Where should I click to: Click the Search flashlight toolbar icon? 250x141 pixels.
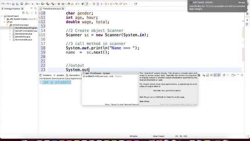coord(77,4)
